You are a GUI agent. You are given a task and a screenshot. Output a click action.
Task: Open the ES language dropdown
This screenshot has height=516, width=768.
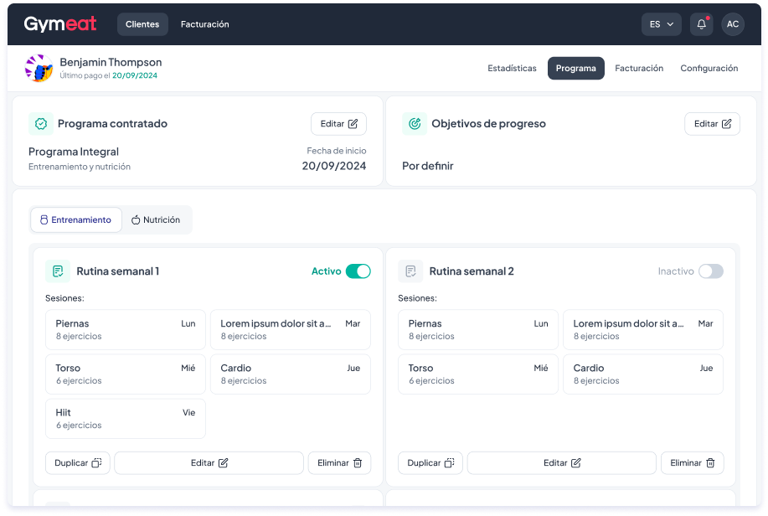coord(661,24)
